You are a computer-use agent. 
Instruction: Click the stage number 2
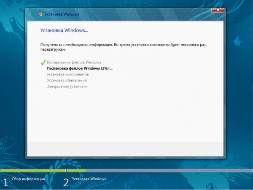[x=66, y=182]
